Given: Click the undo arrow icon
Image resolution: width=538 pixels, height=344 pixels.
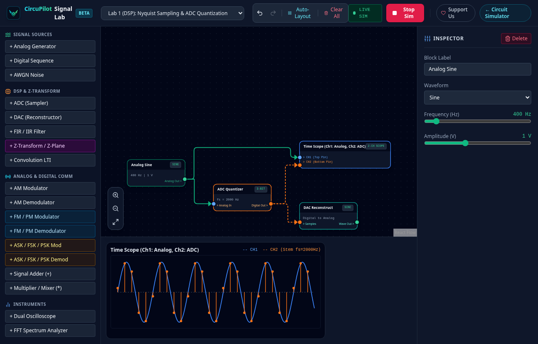Looking at the screenshot, I should pyautogui.click(x=260, y=13).
